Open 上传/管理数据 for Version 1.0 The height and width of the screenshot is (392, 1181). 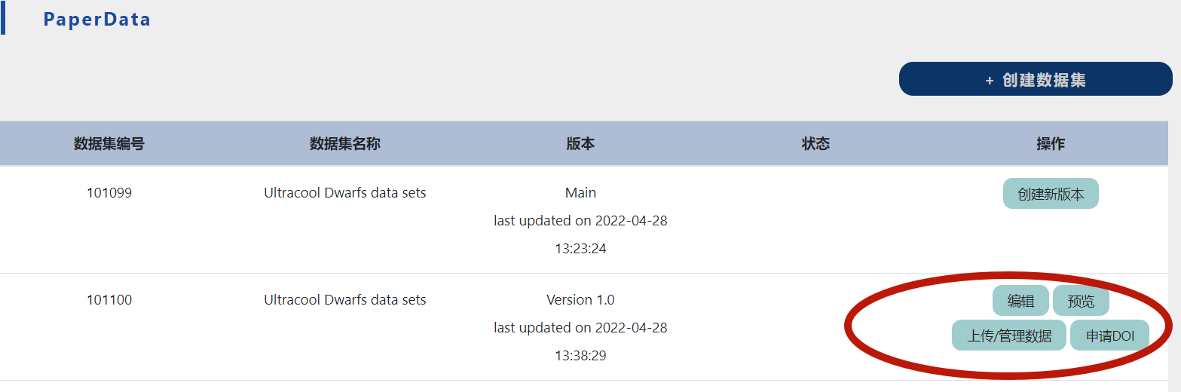1009,335
